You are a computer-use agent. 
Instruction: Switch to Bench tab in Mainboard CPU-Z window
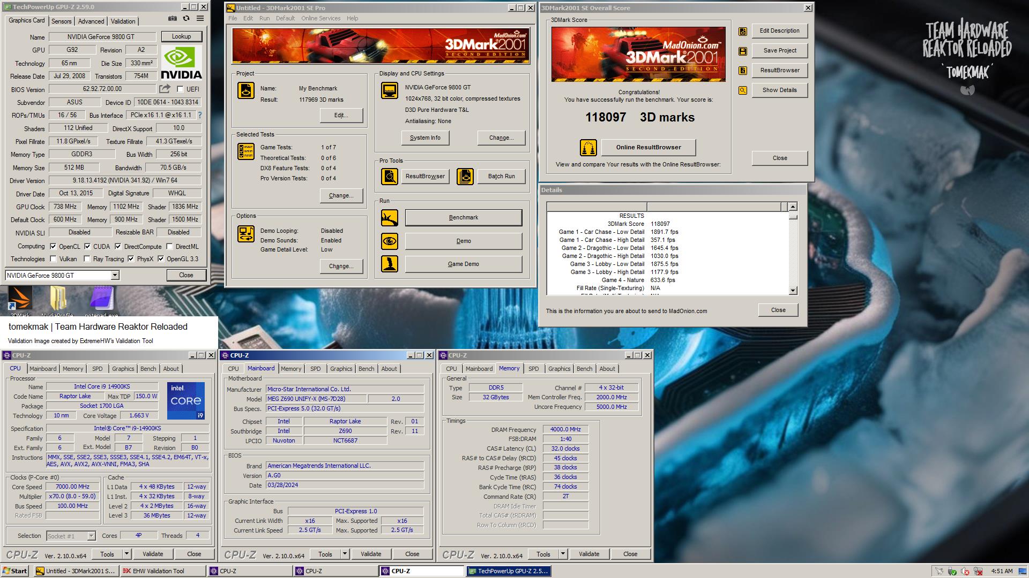click(366, 369)
